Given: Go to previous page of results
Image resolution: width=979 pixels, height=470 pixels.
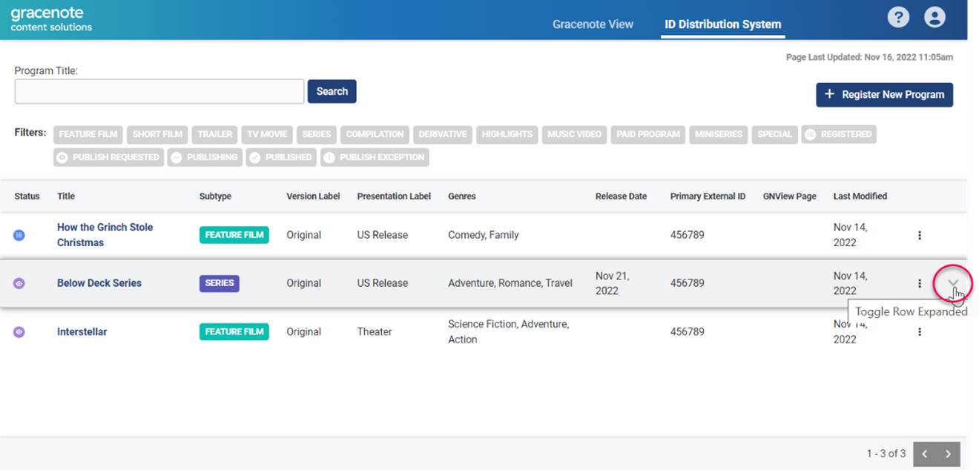Looking at the screenshot, I should click(x=925, y=454).
